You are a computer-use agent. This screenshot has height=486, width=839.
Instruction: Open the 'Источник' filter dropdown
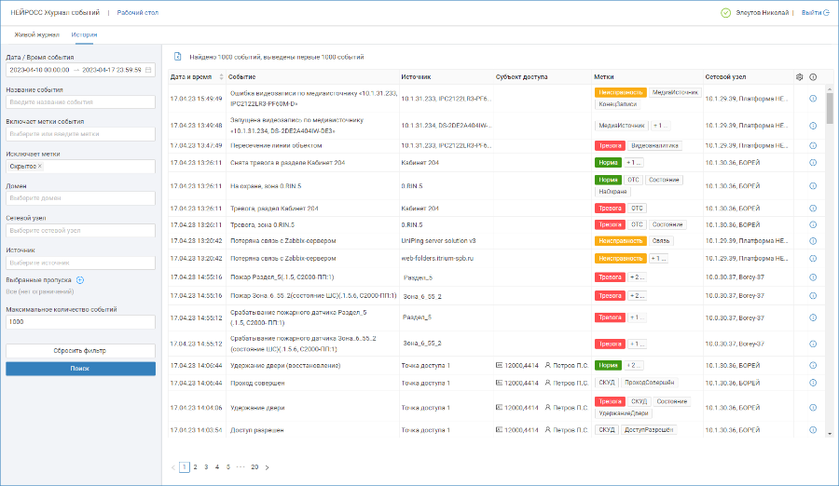(x=81, y=263)
